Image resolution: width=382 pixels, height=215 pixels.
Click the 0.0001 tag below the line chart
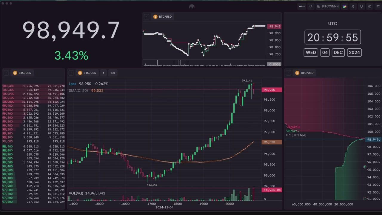tap(274, 64)
